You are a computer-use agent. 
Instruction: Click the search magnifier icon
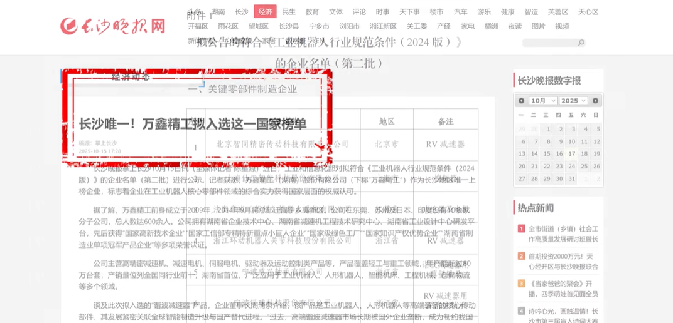pos(581,43)
